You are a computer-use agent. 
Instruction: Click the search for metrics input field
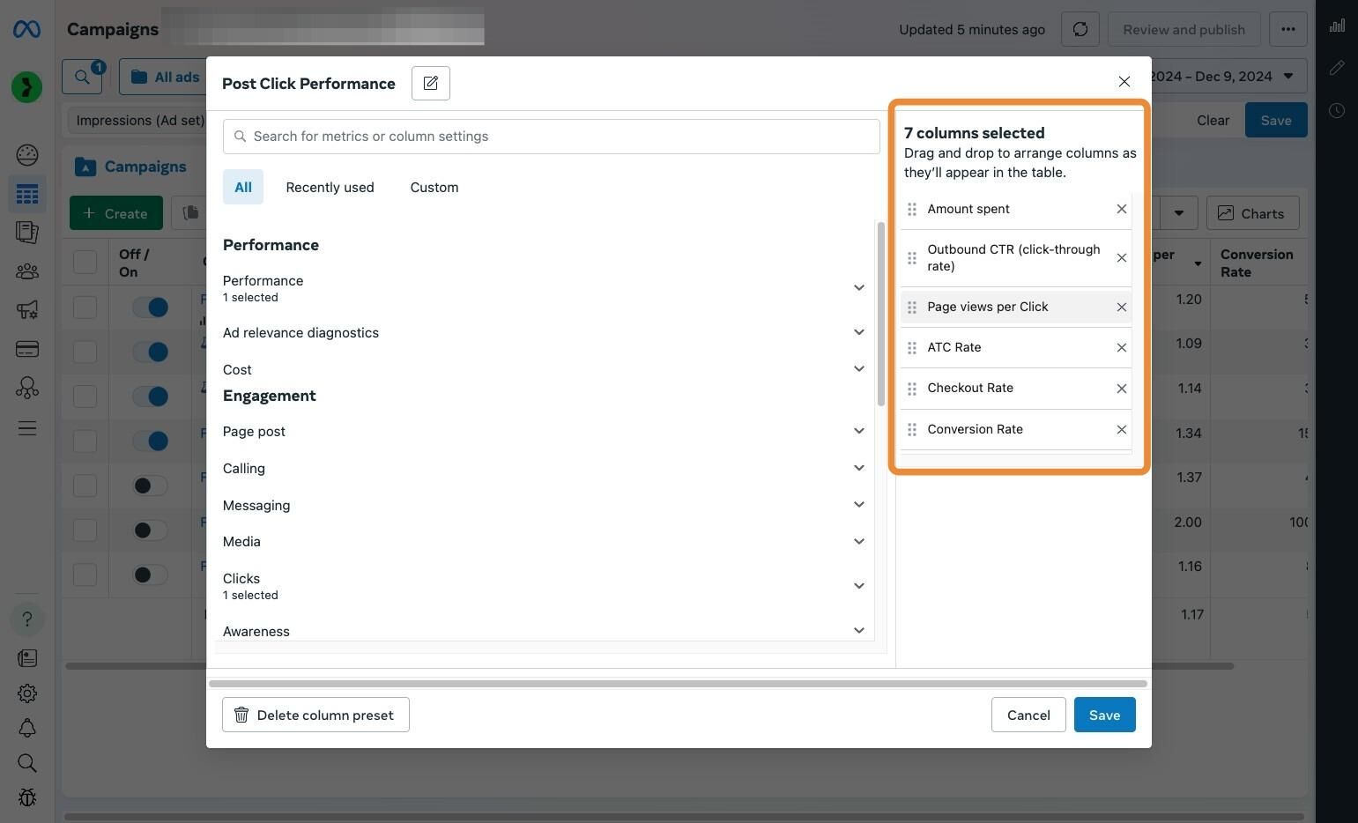click(x=551, y=137)
